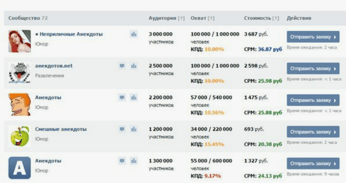Open statistics chart for Неприличные Анекдоты
346x183 pixels.
[x=133, y=34]
